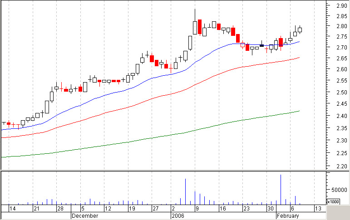Select the 2.55 price axis label
The image size is (350, 220).
click(341, 81)
